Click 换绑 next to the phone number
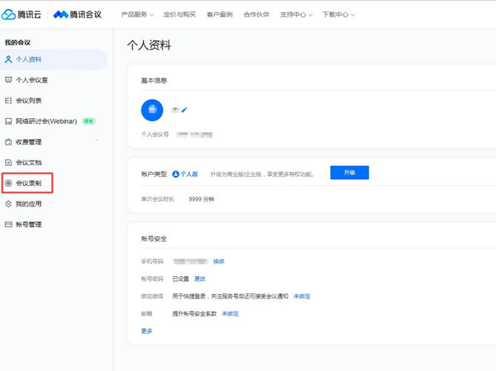The width and height of the screenshot is (496, 371). [219, 261]
